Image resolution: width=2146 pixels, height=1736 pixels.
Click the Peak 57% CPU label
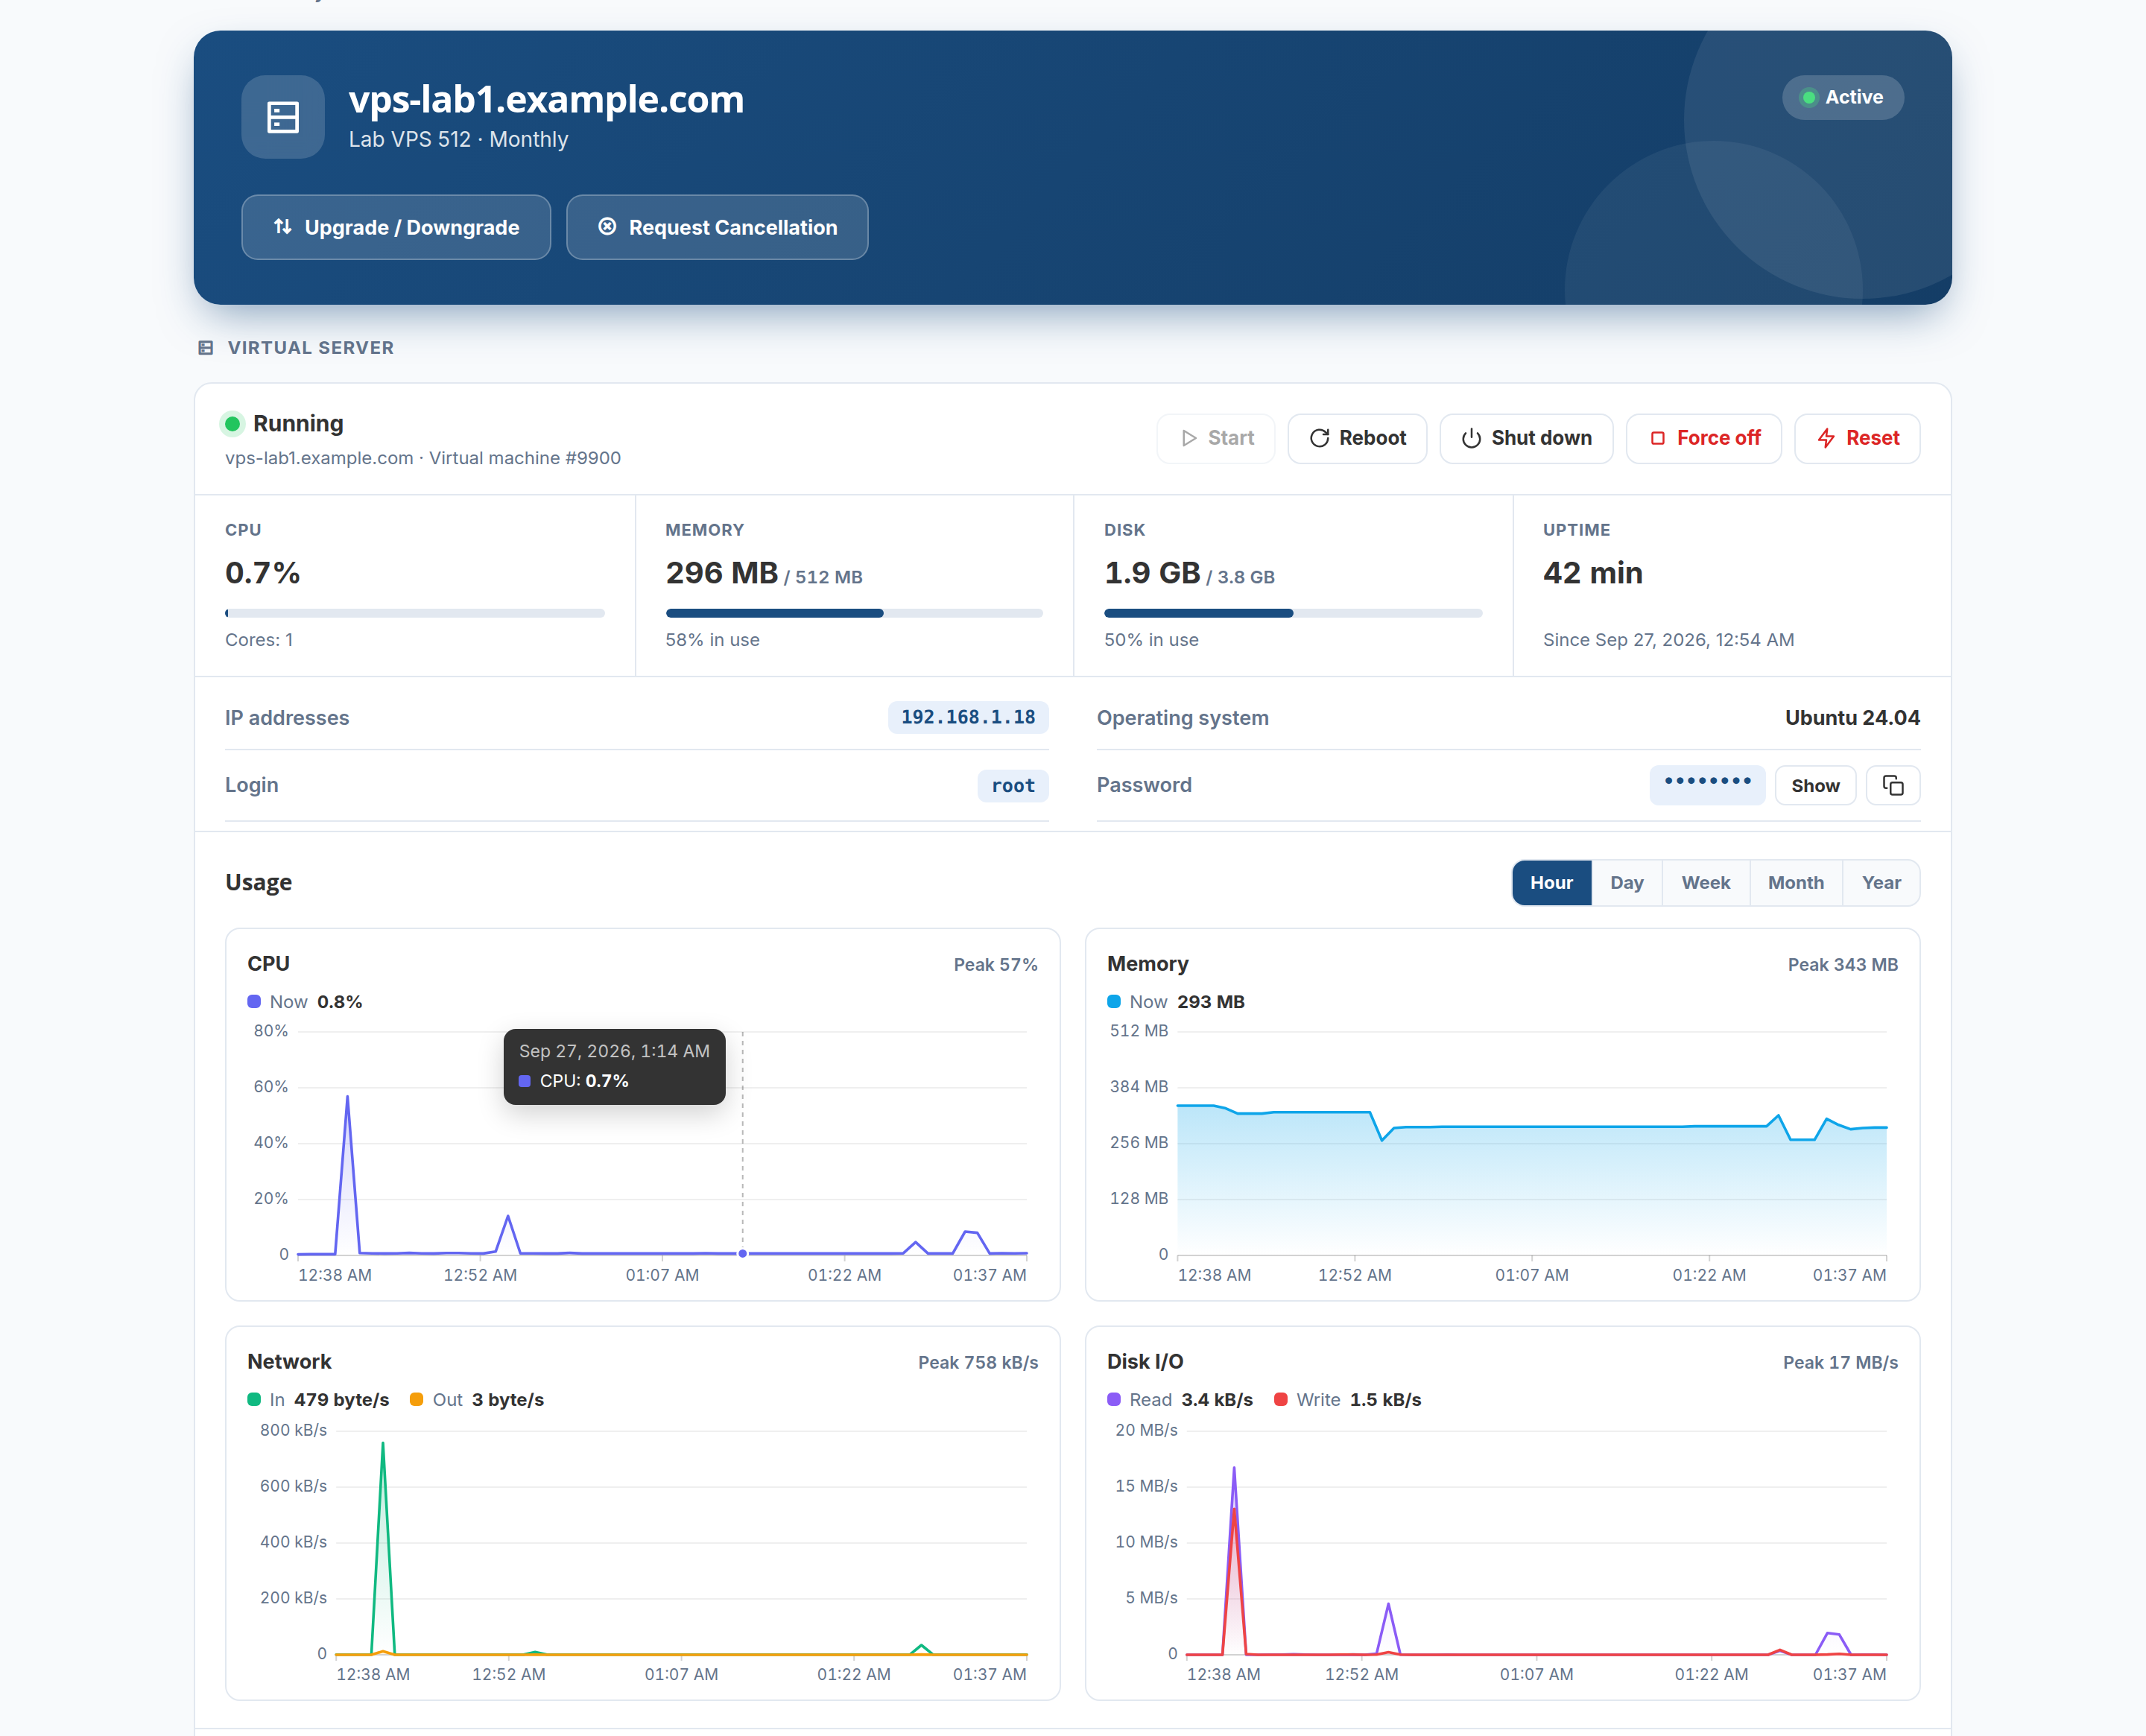coord(995,964)
